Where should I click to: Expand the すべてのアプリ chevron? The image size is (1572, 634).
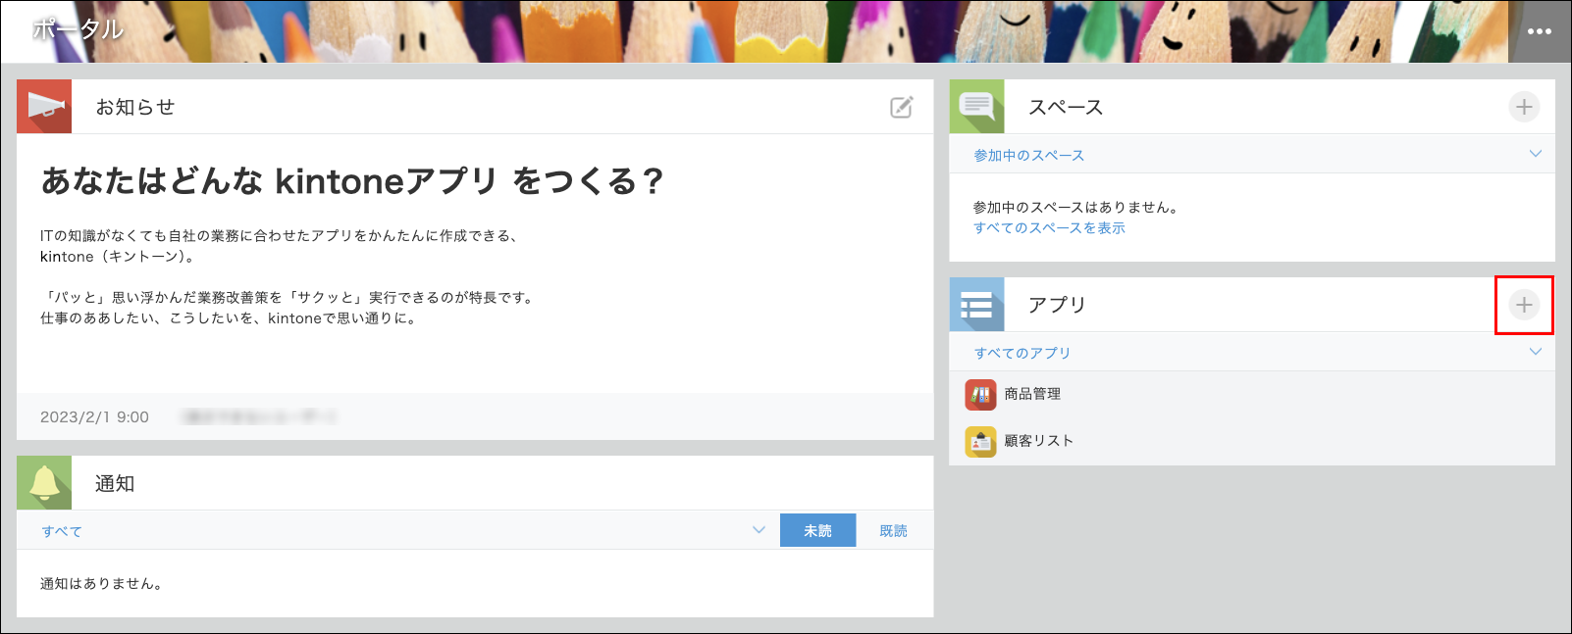pos(1536,352)
